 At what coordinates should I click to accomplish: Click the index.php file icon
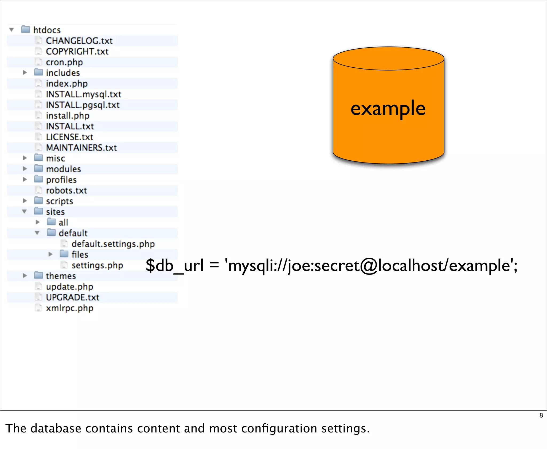point(38,83)
